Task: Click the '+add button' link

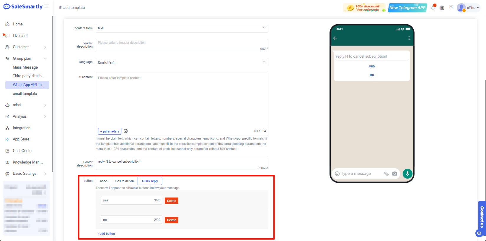Action: 106,234
